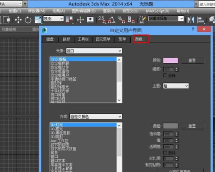The height and width of the screenshot is (172, 215).
Task: Switch to the 颜色 tab
Action: click(139, 39)
